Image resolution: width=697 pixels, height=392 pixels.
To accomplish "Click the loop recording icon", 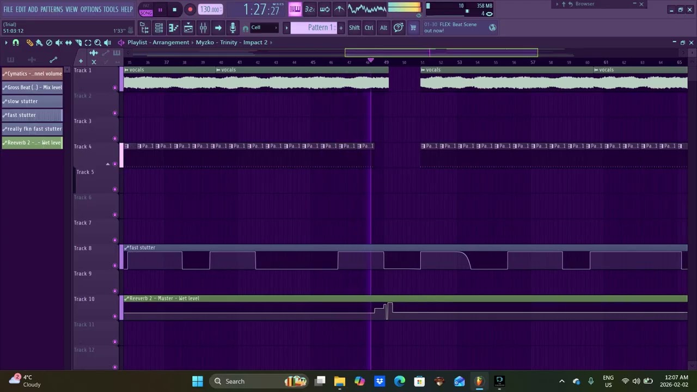I will (x=325, y=9).
